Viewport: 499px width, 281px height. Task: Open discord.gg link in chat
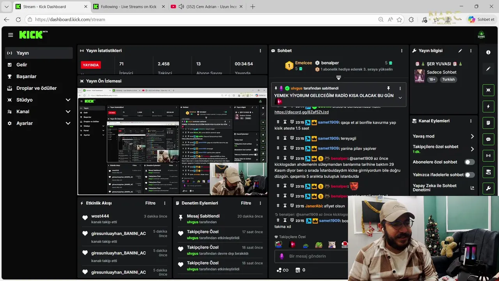coord(302,112)
